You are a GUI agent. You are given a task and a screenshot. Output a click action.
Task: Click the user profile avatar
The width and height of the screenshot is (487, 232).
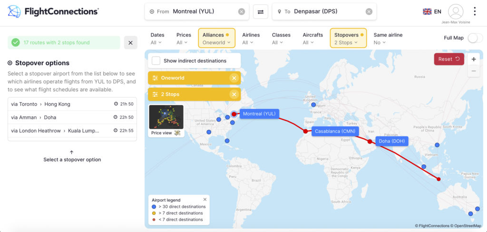point(455,11)
